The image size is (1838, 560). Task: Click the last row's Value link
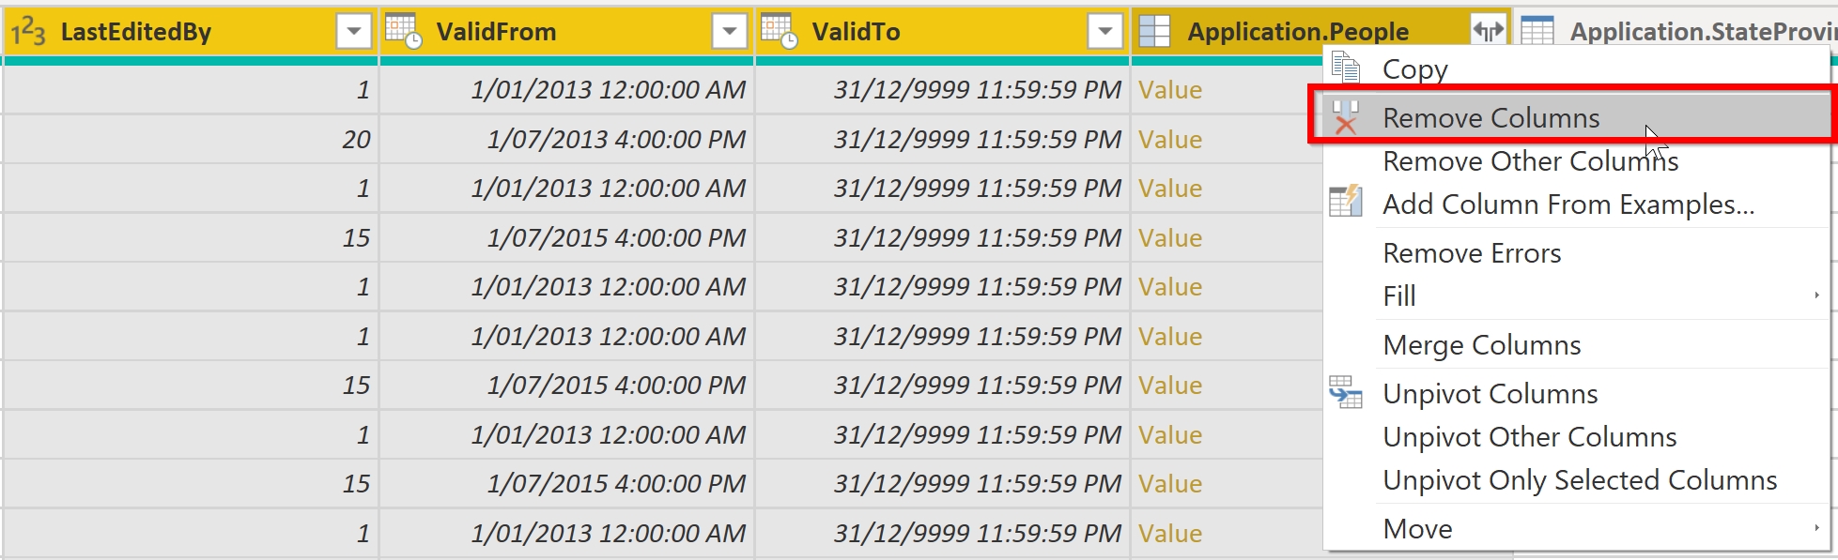click(1170, 534)
